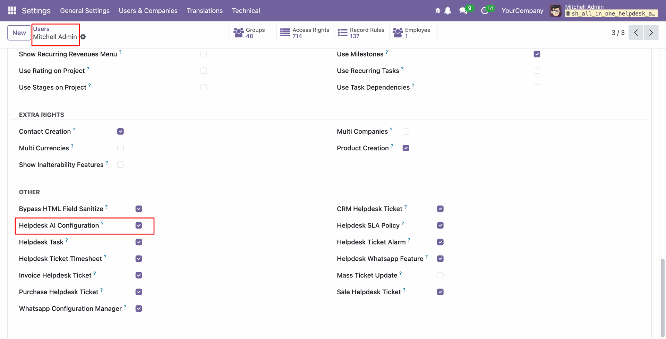Open YourCompany company switcher
666x339 pixels.
coord(522,11)
